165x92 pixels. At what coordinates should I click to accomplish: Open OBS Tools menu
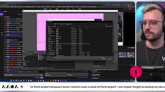tap(41, 13)
